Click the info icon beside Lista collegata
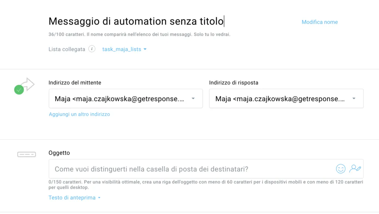 (92, 49)
